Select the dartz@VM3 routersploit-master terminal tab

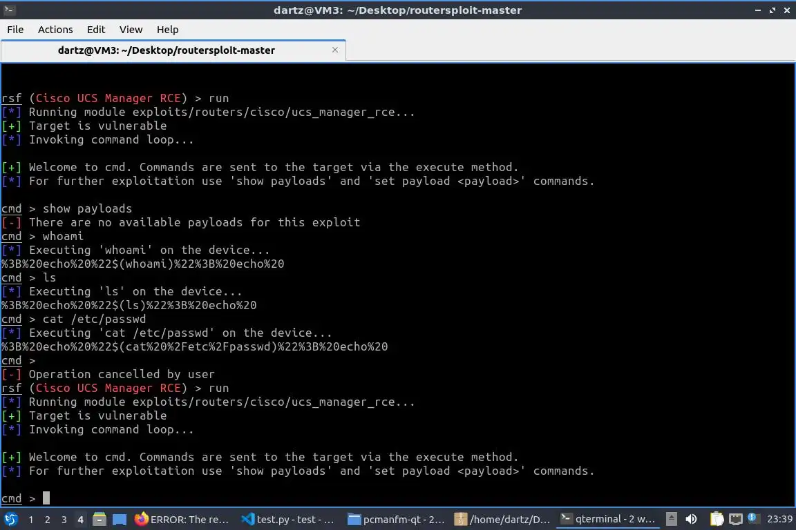173,50
